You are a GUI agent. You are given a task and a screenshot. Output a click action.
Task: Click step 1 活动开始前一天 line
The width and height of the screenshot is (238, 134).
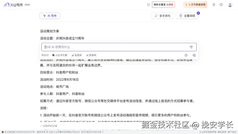pyautogui.click(x=116, y=115)
